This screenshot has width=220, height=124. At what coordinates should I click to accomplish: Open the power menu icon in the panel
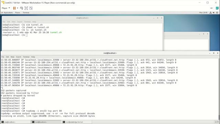[x=217, y=13]
